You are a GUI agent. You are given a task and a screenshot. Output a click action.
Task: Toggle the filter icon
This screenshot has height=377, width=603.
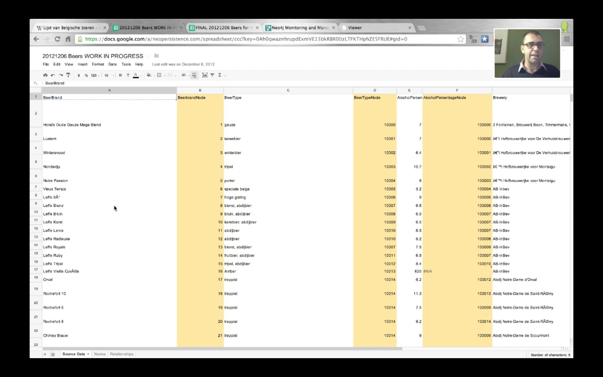(212, 75)
